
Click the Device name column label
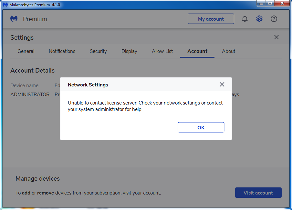pos(25,85)
